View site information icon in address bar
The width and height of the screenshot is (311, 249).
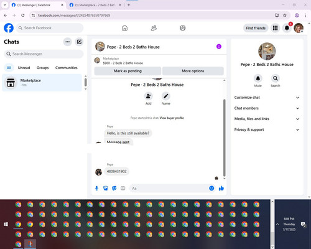(x=33, y=16)
